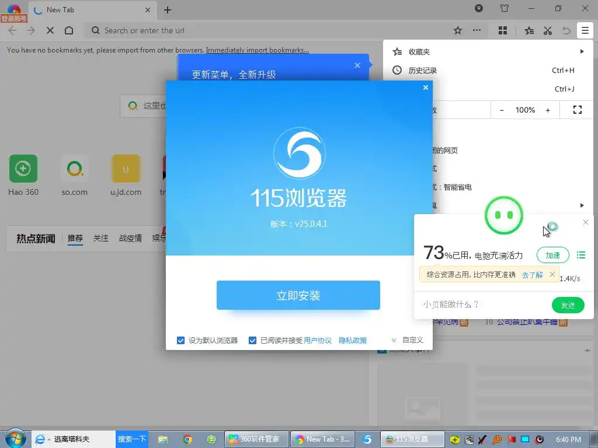Click the forward navigation arrow
Image resolution: width=598 pixels, height=448 pixels.
tap(31, 30)
